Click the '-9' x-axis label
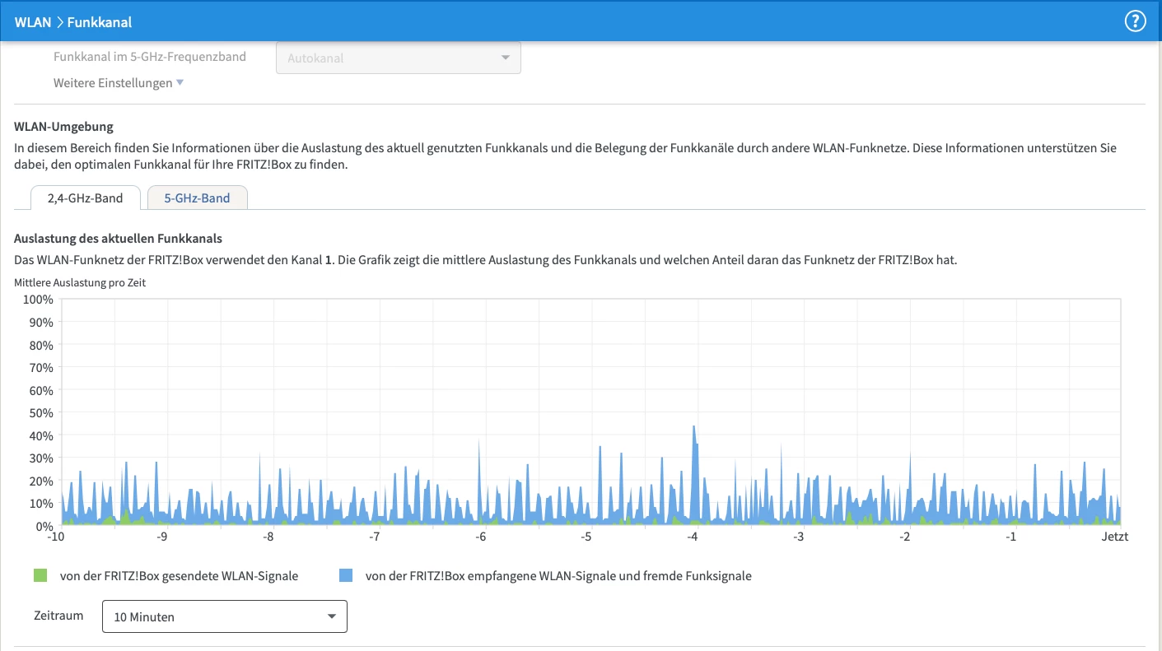1162x651 pixels. click(162, 537)
